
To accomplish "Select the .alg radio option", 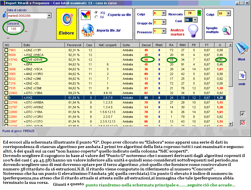I will (x=96, y=13).
